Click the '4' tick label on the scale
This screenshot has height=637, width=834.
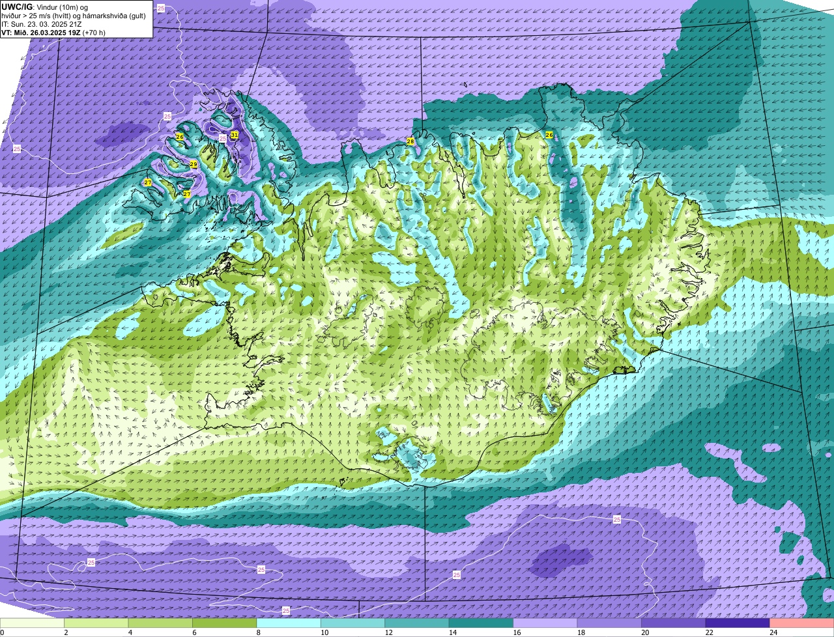[x=130, y=632]
